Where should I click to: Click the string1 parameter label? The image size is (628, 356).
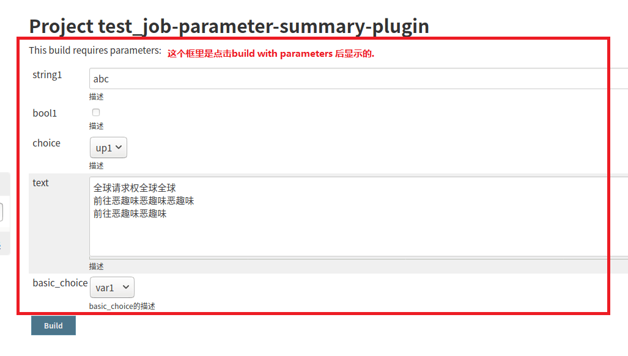coord(48,75)
